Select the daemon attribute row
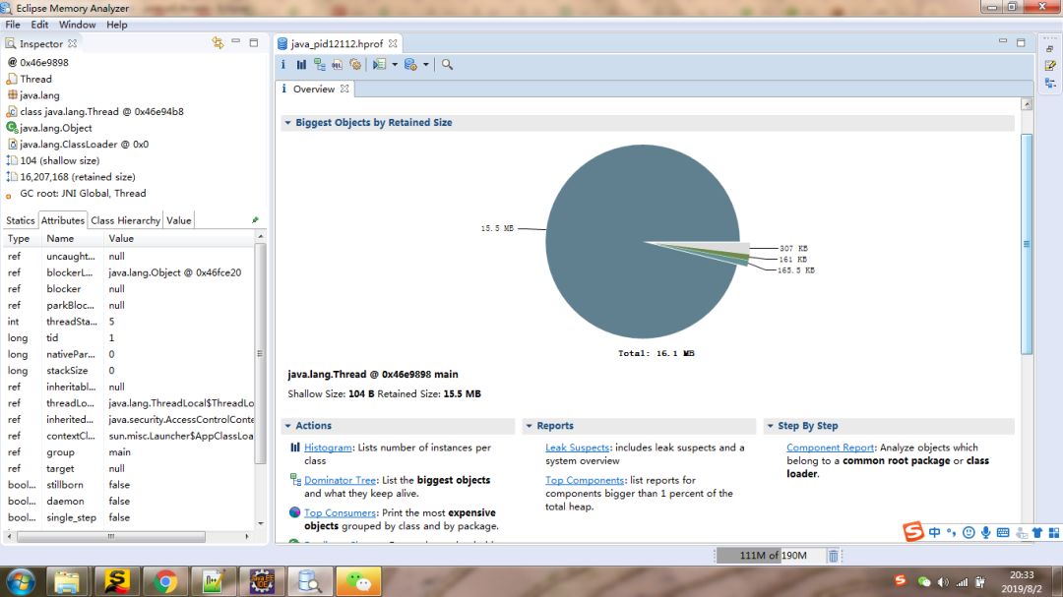The width and height of the screenshot is (1063, 597). (x=129, y=501)
